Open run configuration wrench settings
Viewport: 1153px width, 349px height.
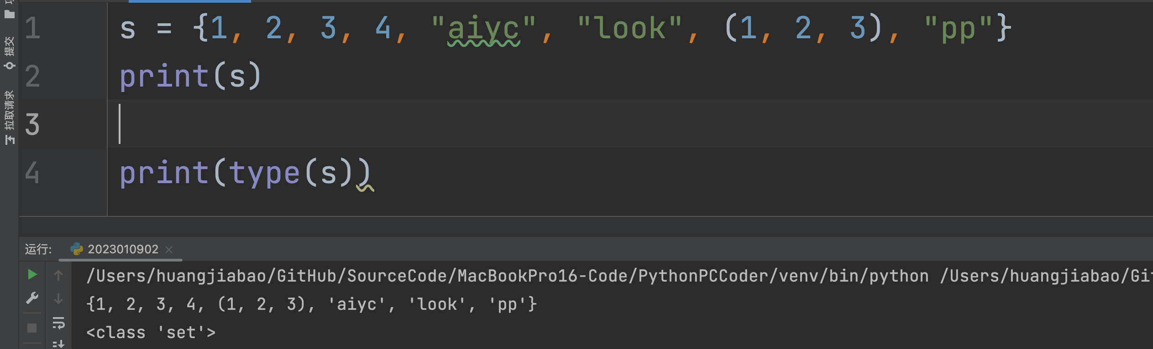point(32,298)
